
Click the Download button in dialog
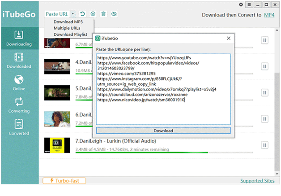(163, 131)
